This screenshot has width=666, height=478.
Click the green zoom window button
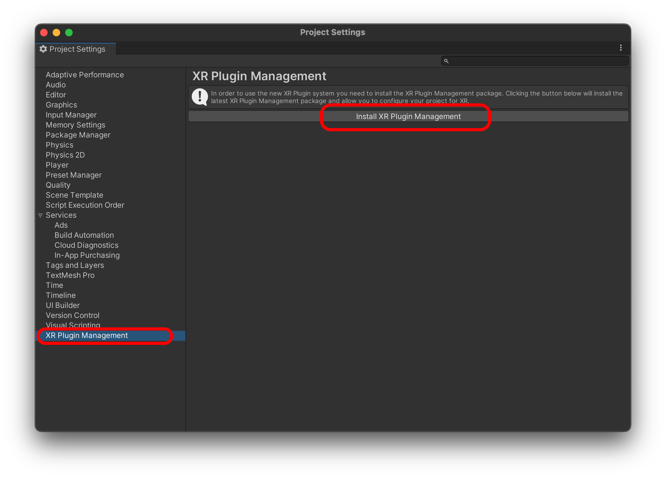(x=69, y=33)
